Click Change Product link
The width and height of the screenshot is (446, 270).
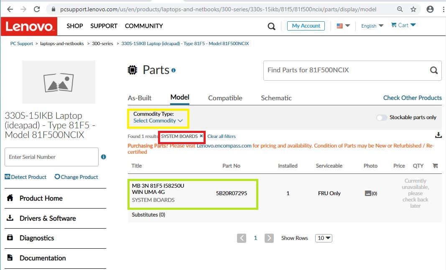[x=76, y=177]
